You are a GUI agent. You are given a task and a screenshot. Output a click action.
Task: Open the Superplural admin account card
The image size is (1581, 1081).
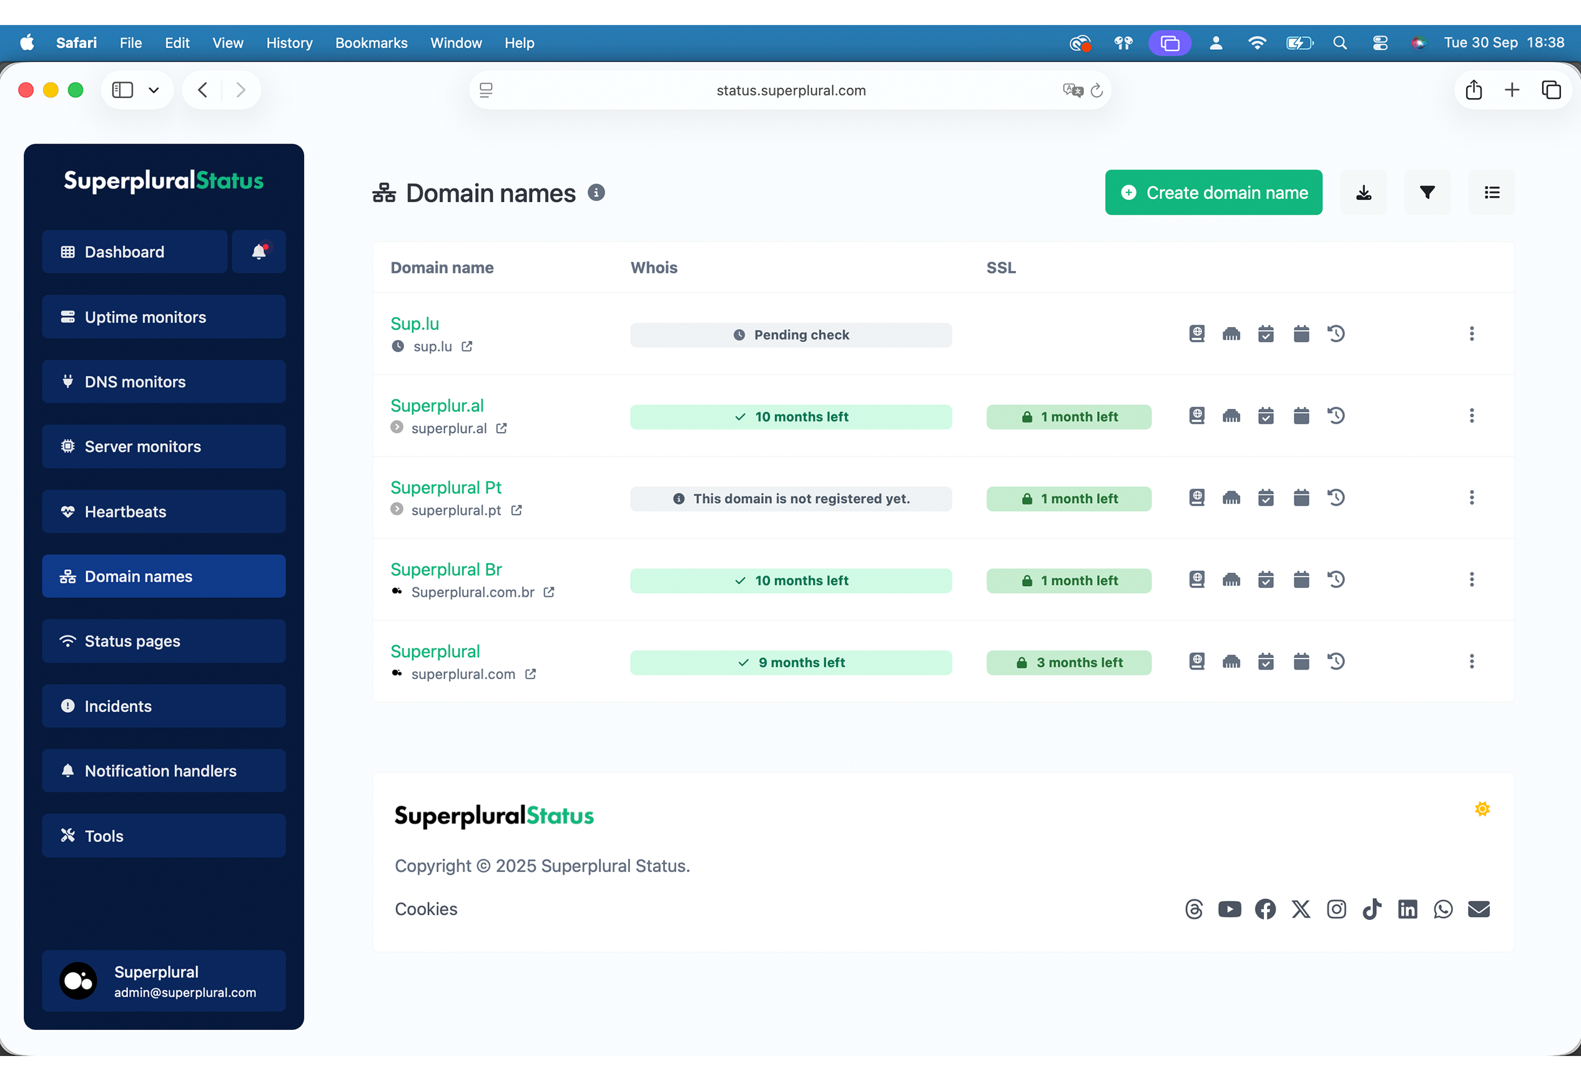point(164,981)
